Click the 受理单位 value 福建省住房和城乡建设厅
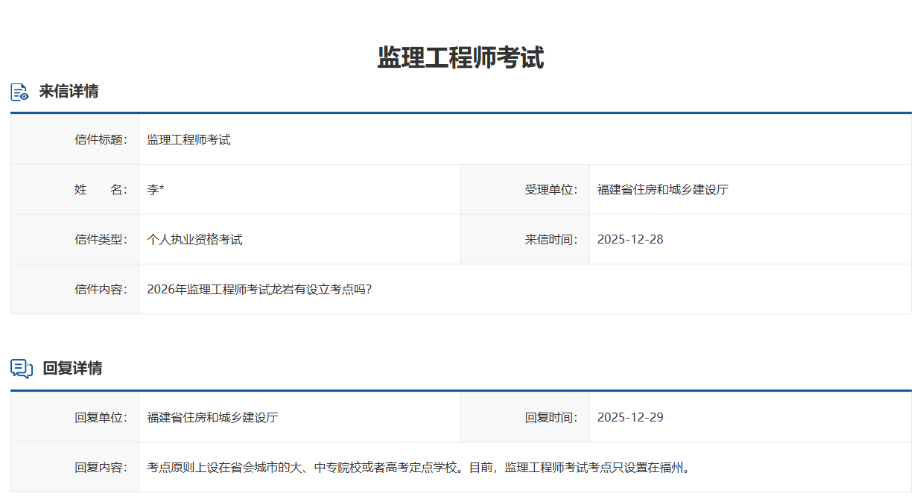This screenshot has height=496, width=917. tap(662, 189)
